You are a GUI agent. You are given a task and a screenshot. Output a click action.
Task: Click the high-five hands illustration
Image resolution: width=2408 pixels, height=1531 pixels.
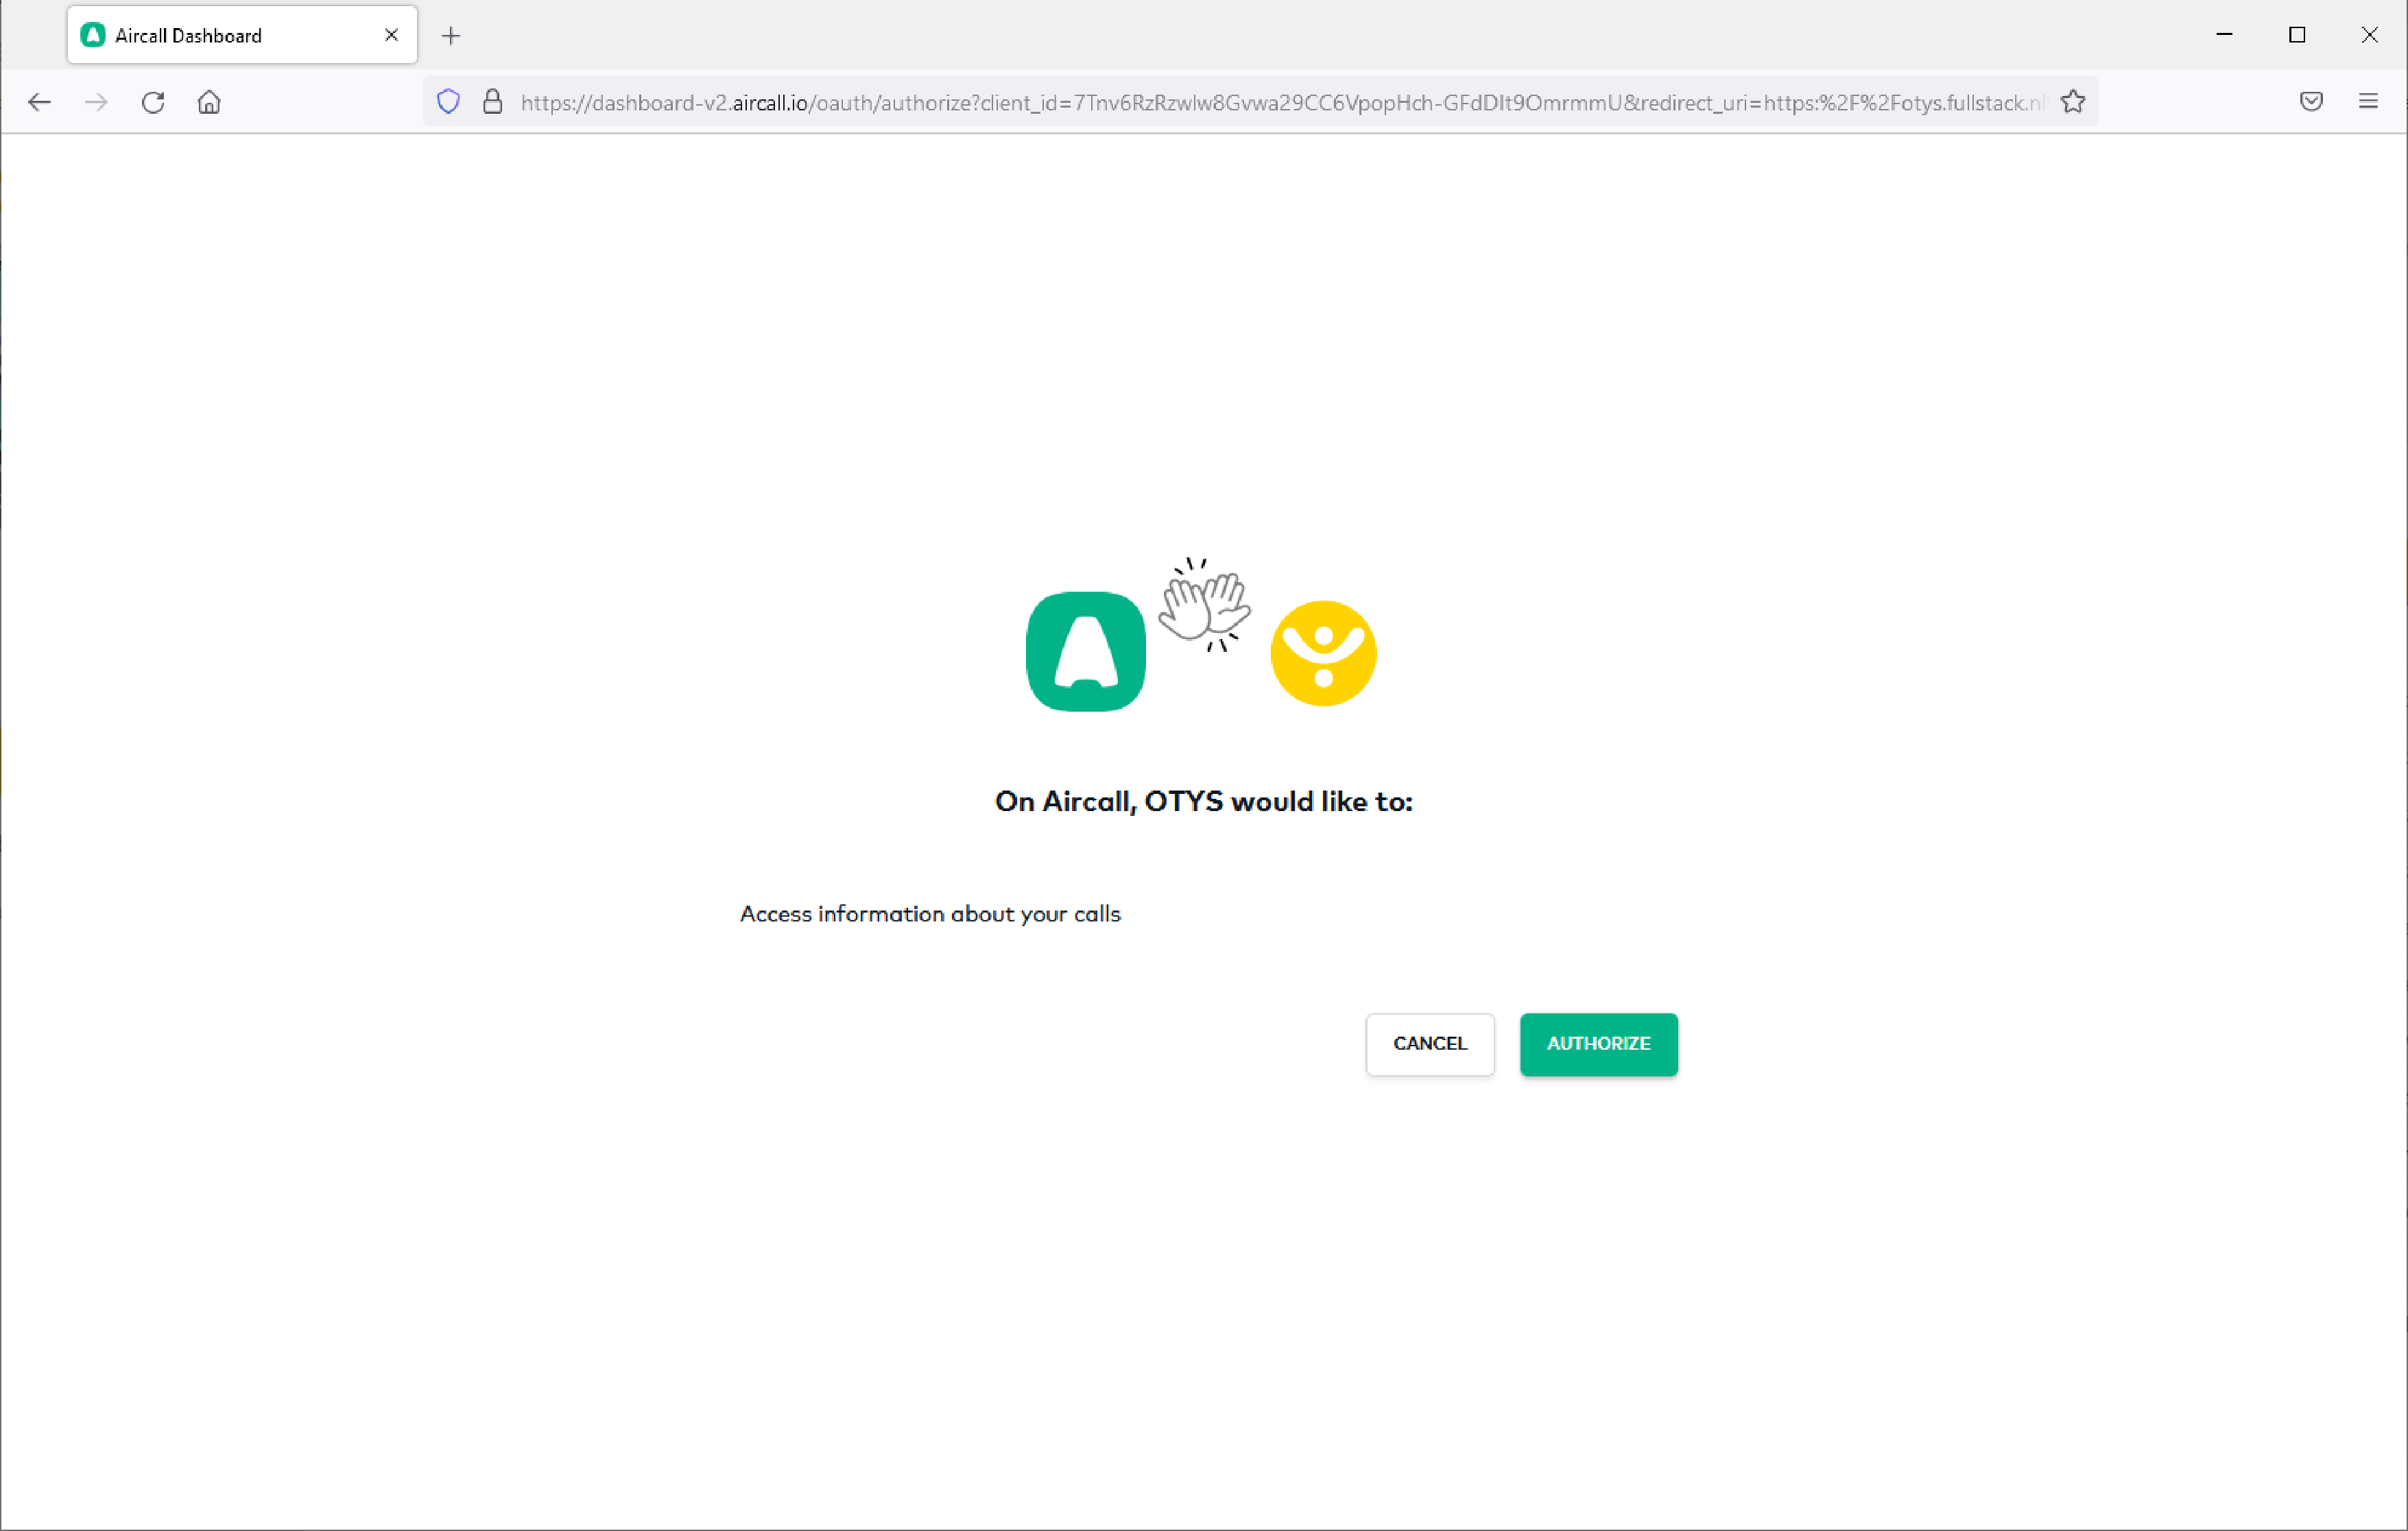(1204, 605)
